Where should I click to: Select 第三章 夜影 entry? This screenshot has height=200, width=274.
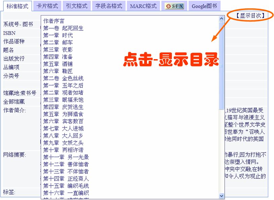(58, 50)
